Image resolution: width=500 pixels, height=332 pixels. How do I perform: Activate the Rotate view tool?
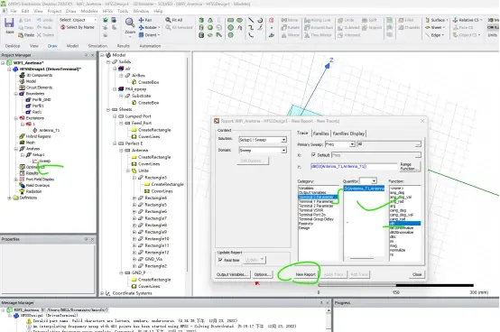(x=141, y=27)
